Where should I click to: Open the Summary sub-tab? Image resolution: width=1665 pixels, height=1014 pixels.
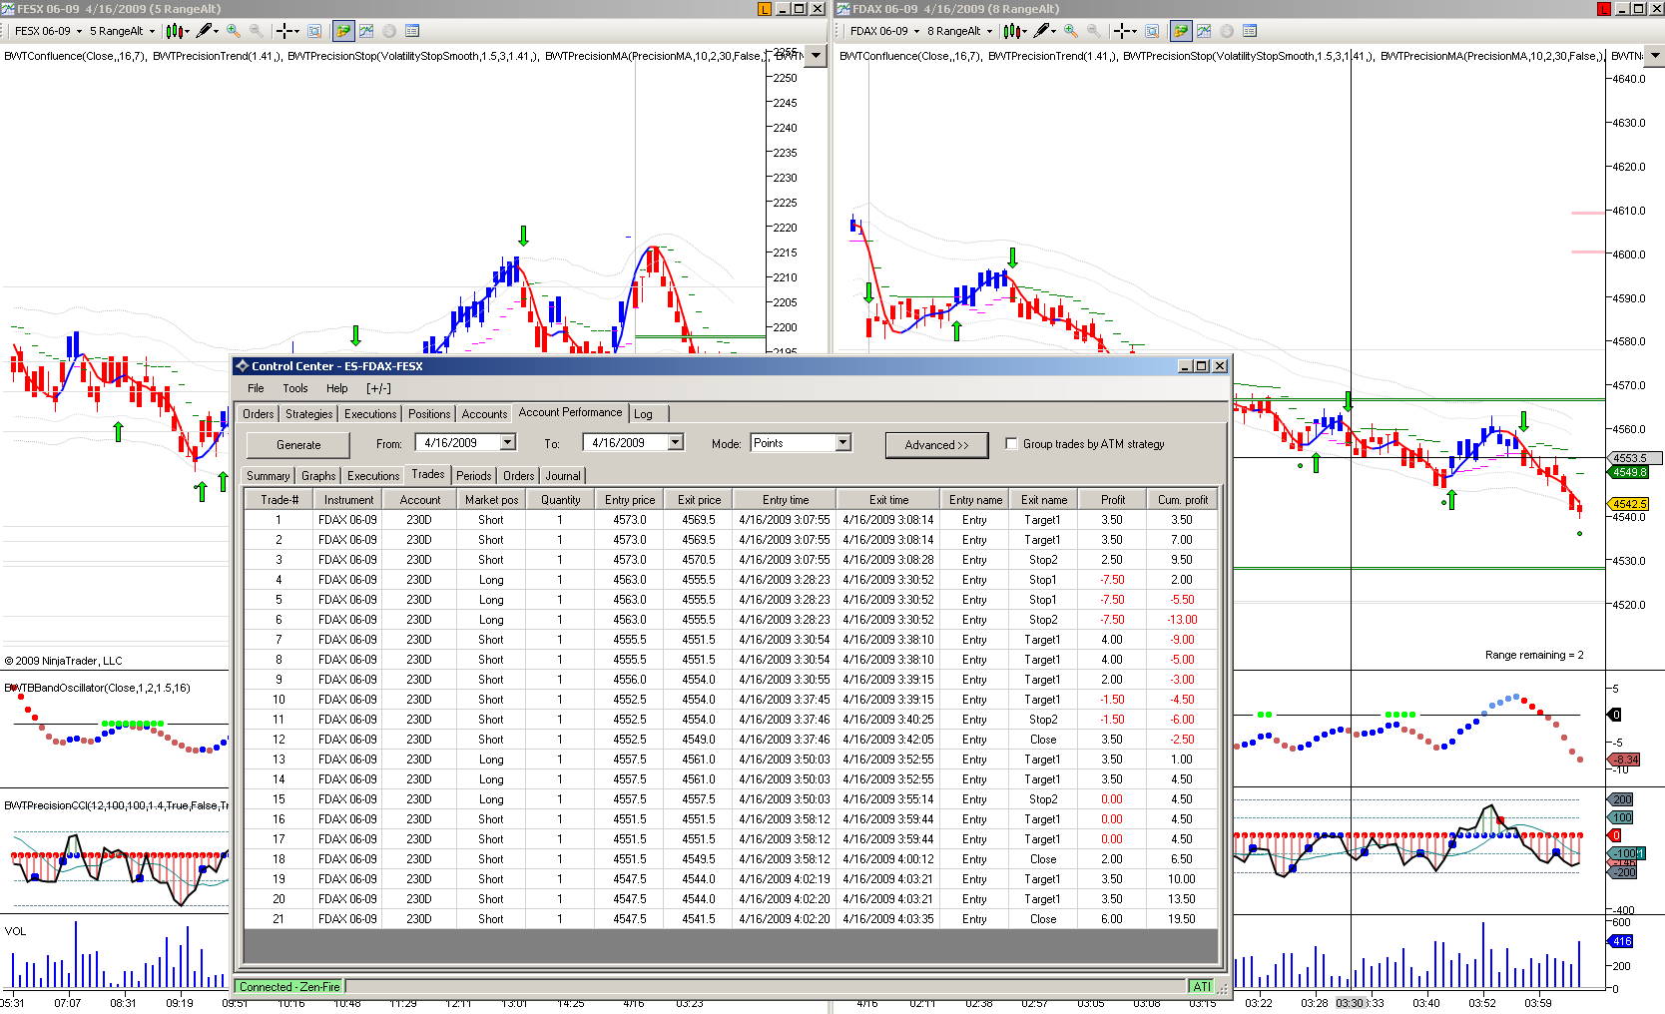269,476
